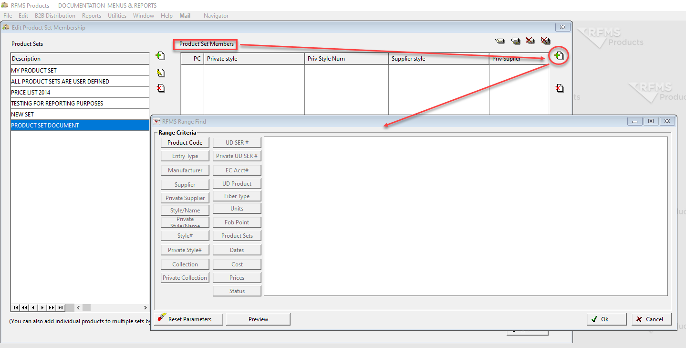The width and height of the screenshot is (686, 348).
Task: Remove a product set member with the red X page icon
Action: point(559,88)
